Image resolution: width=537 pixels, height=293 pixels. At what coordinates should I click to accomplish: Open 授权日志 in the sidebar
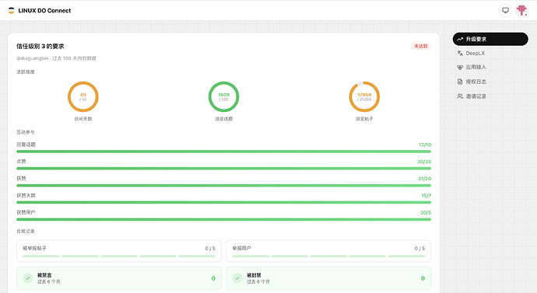490,82
